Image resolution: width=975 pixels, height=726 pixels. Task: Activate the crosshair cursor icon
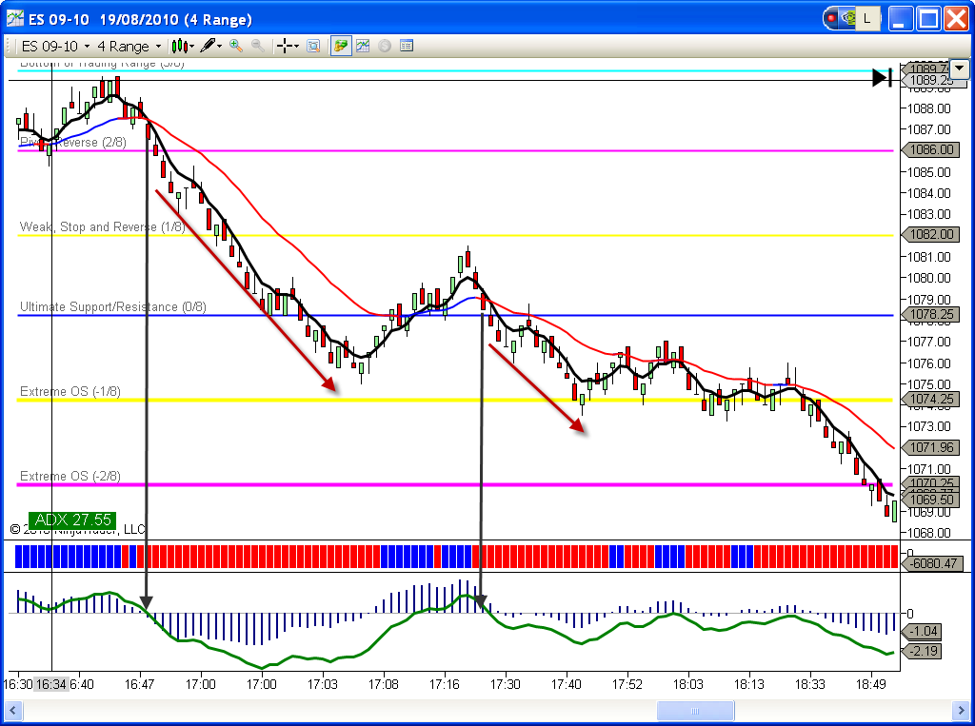[x=284, y=46]
